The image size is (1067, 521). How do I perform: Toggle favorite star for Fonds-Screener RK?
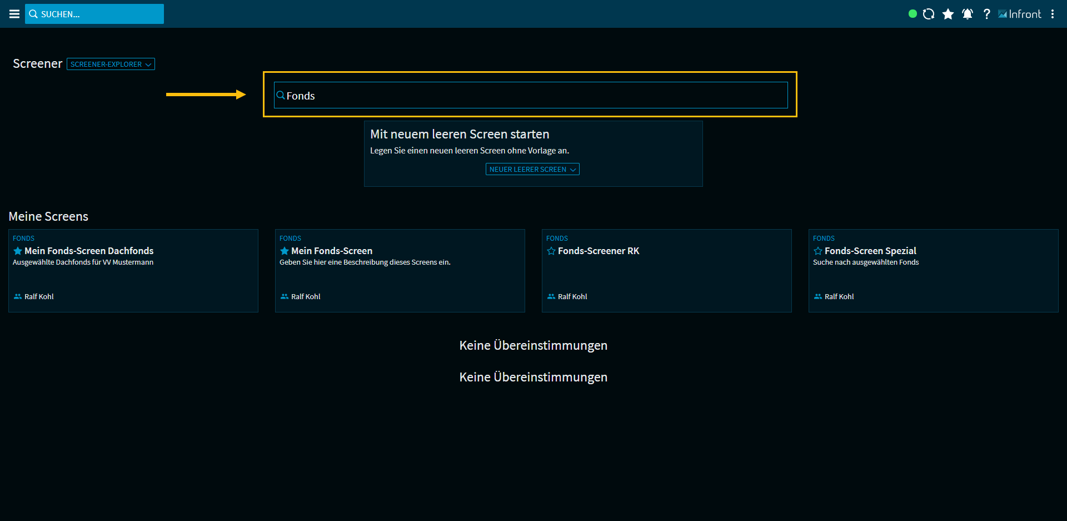pyautogui.click(x=551, y=251)
